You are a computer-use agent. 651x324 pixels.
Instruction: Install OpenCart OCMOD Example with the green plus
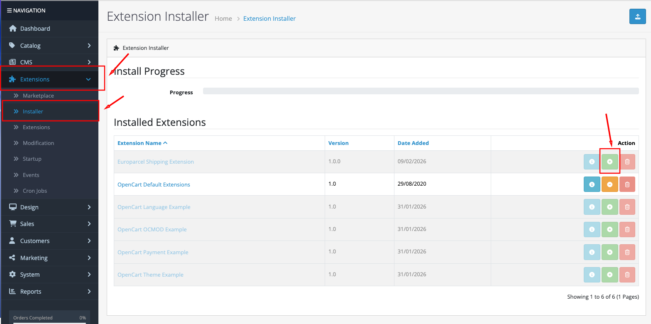click(x=610, y=229)
